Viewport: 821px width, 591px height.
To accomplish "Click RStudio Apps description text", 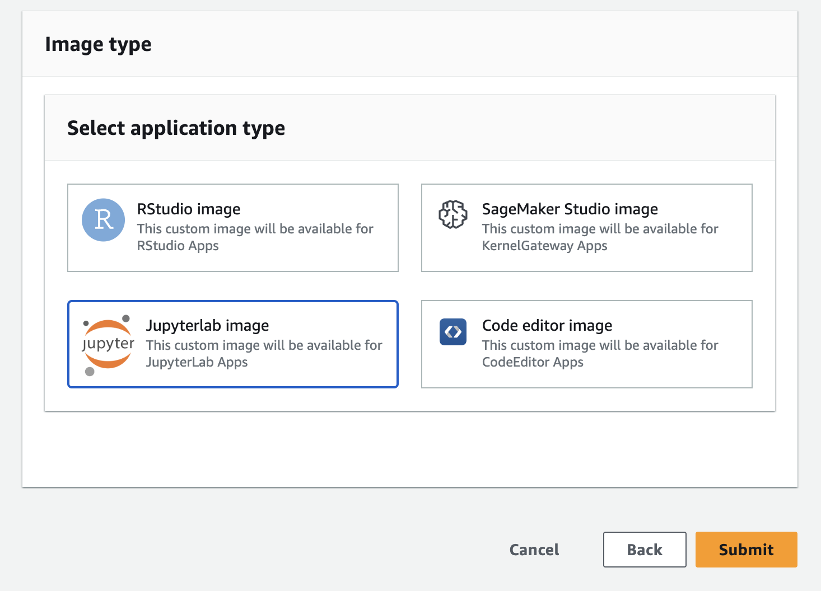I will pyautogui.click(x=178, y=245).
